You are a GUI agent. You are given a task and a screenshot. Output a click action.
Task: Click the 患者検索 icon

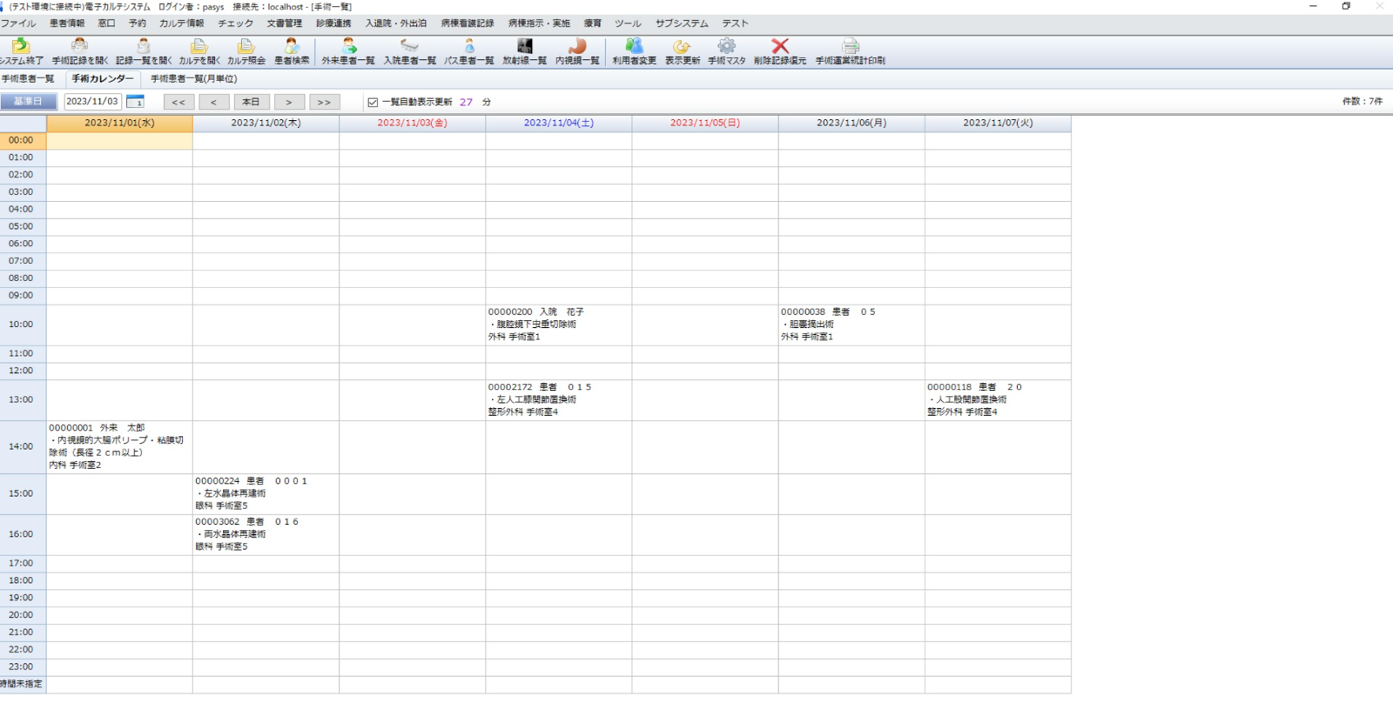pyautogui.click(x=292, y=47)
